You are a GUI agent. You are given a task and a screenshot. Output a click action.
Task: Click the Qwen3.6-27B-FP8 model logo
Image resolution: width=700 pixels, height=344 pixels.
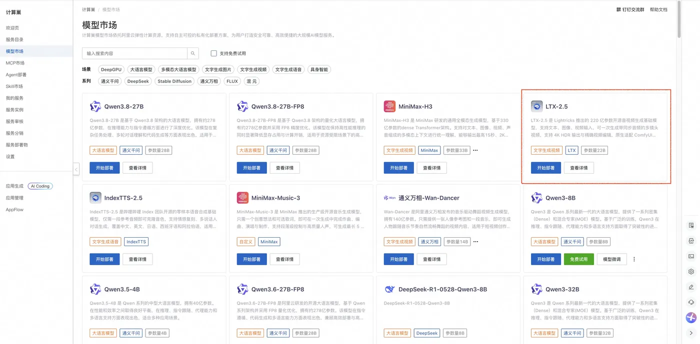point(242,289)
